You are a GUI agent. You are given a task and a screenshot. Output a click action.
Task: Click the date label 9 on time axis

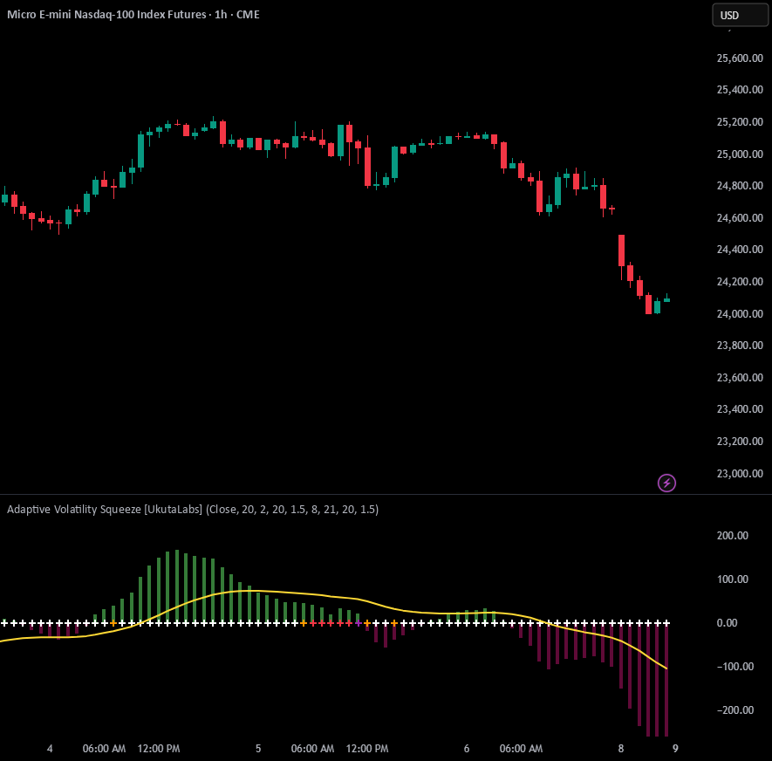(675, 749)
